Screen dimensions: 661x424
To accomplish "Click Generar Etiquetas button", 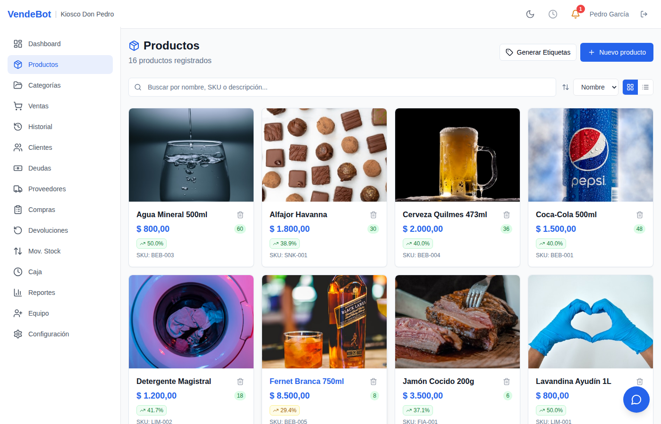I will click(538, 52).
